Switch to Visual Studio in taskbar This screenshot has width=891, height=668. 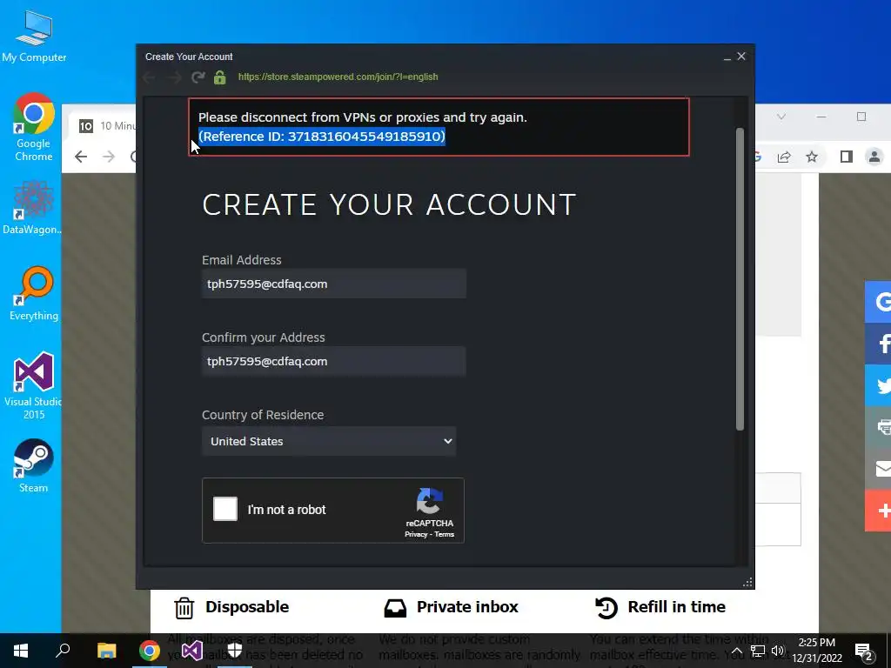click(192, 651)
